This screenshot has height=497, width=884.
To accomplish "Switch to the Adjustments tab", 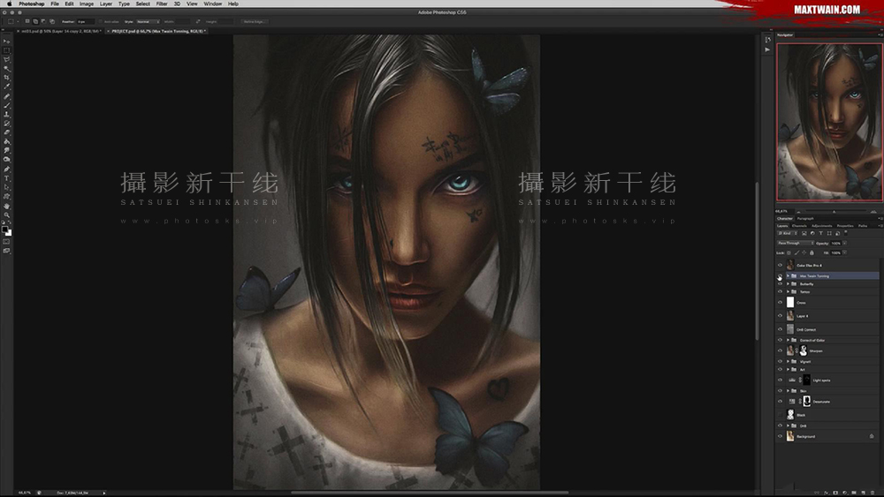I will tap(822, 226).
